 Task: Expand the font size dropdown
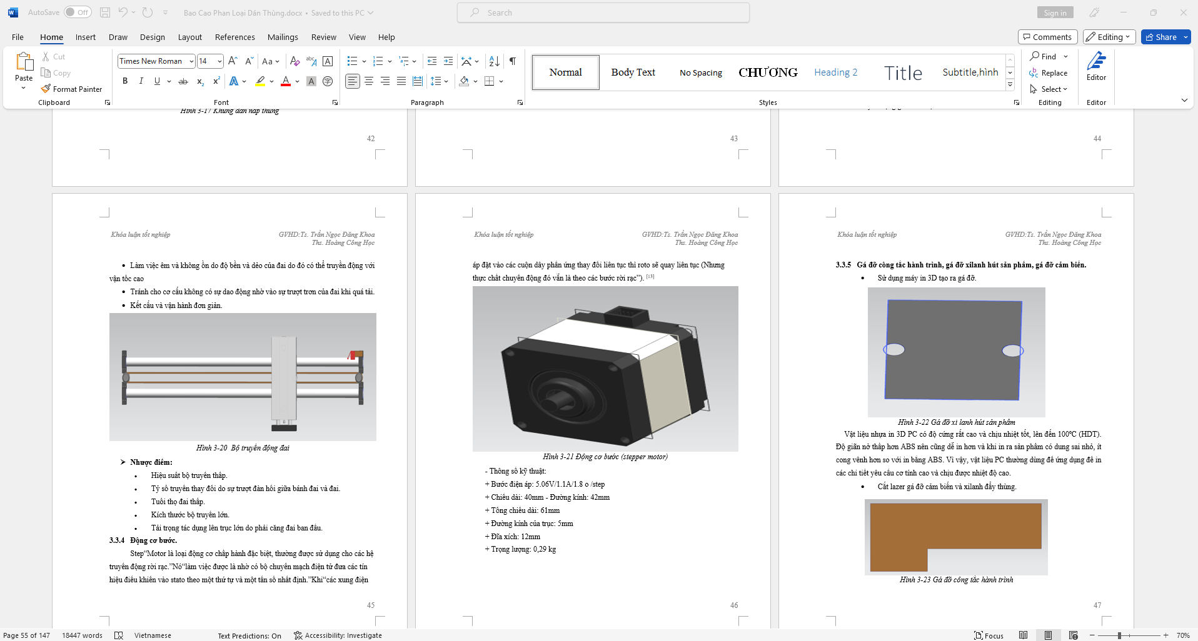click(219, 61)
